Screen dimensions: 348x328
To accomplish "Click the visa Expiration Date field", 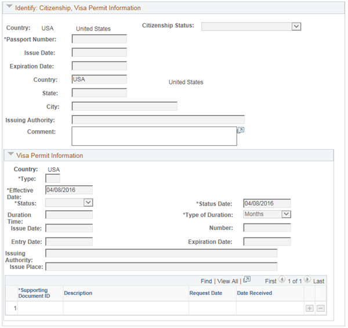I will click(x=267, y=242).
